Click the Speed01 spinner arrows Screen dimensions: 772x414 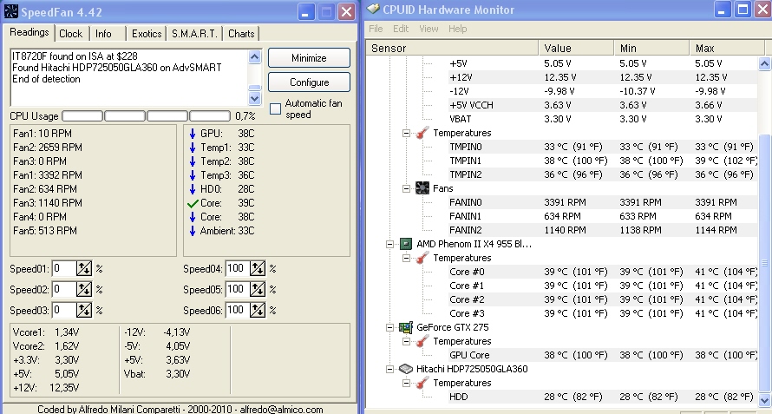(83, 268)
